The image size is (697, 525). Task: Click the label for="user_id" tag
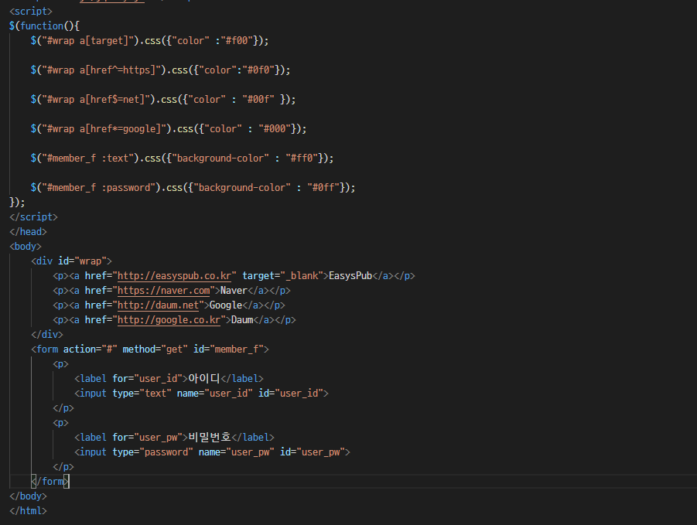click(x=132, y=378)
